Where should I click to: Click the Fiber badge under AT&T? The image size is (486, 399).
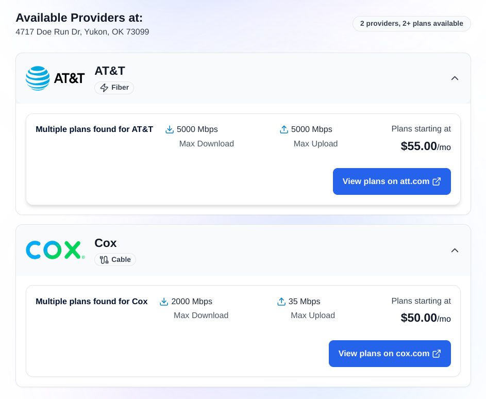pyautogui.click(x=114, y=88)
